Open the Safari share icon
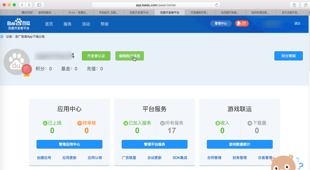The image size is (310, 170). click(294, 5)
